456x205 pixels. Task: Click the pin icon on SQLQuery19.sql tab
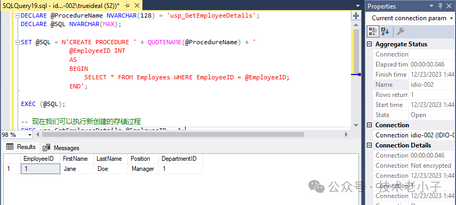pos(127,6)
